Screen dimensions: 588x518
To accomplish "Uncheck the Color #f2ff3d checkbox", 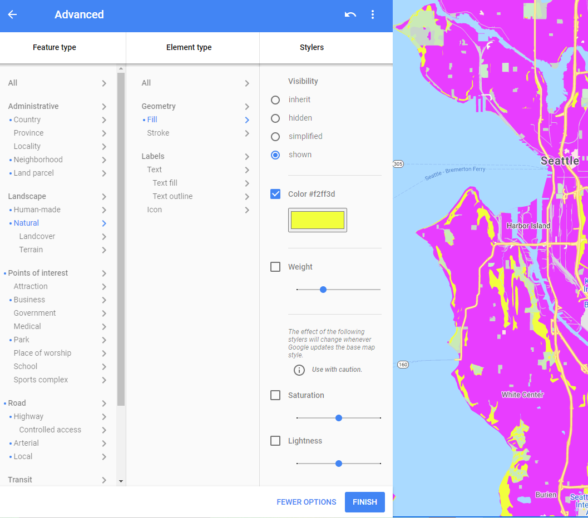I will (x=275, y=194).
